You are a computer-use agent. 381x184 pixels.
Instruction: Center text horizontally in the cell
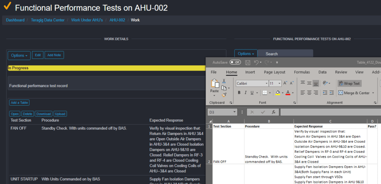tap(309, 93)
